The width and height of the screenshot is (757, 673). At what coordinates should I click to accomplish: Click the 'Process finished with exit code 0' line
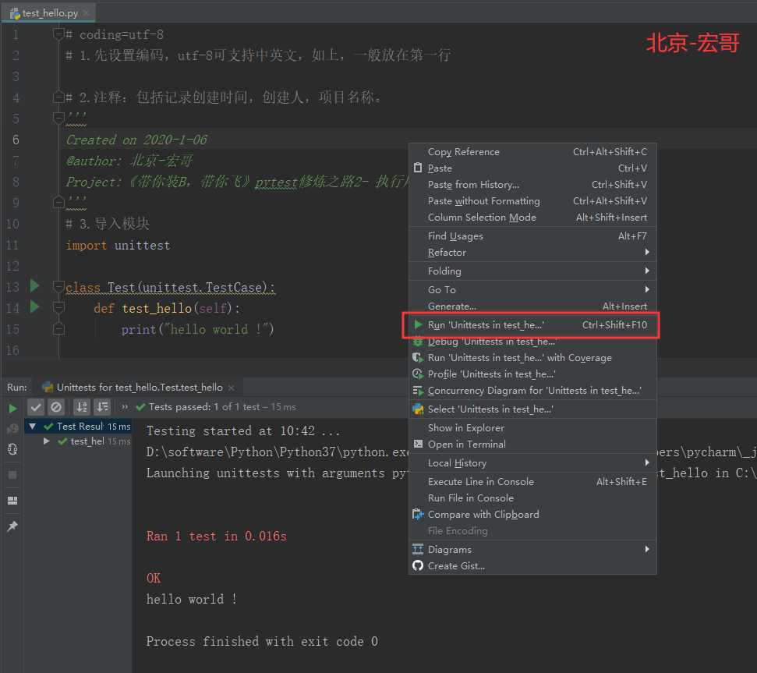point(262,642)
